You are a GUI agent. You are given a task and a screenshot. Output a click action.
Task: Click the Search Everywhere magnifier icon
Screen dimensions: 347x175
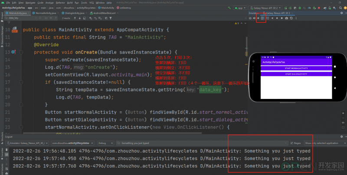coord(340,8)
